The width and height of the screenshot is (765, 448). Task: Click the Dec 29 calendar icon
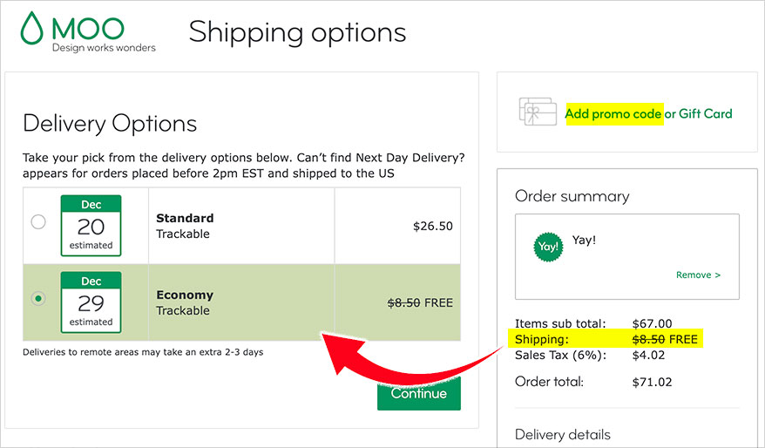click(91, 302)
